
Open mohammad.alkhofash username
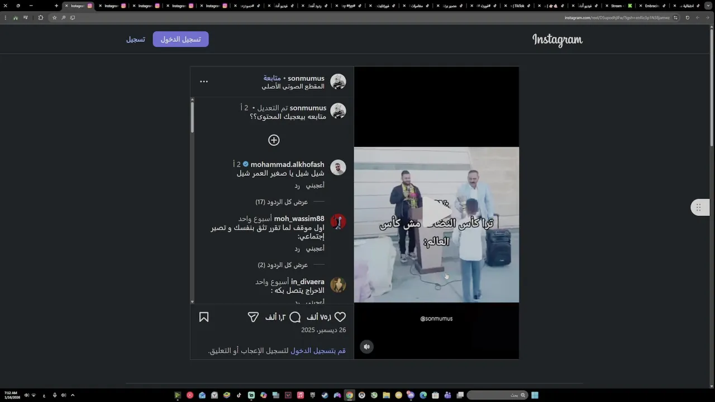[287, 164]
